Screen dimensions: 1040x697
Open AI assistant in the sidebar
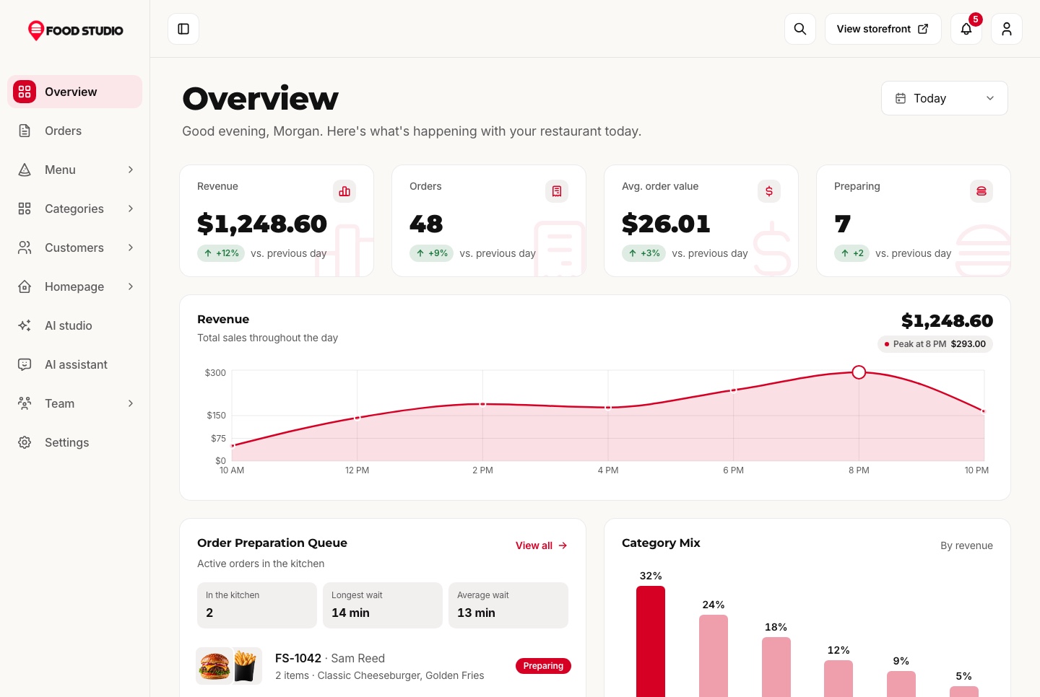click(x=75, y=364)
